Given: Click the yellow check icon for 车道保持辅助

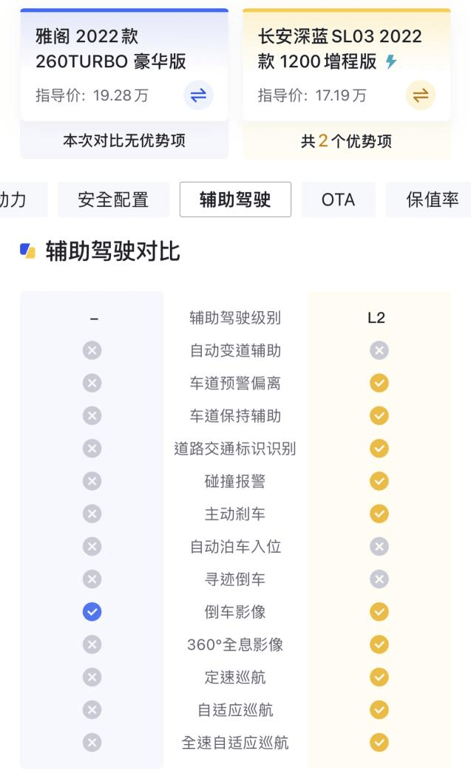Looking at the screenshot, I should [379, 415].
